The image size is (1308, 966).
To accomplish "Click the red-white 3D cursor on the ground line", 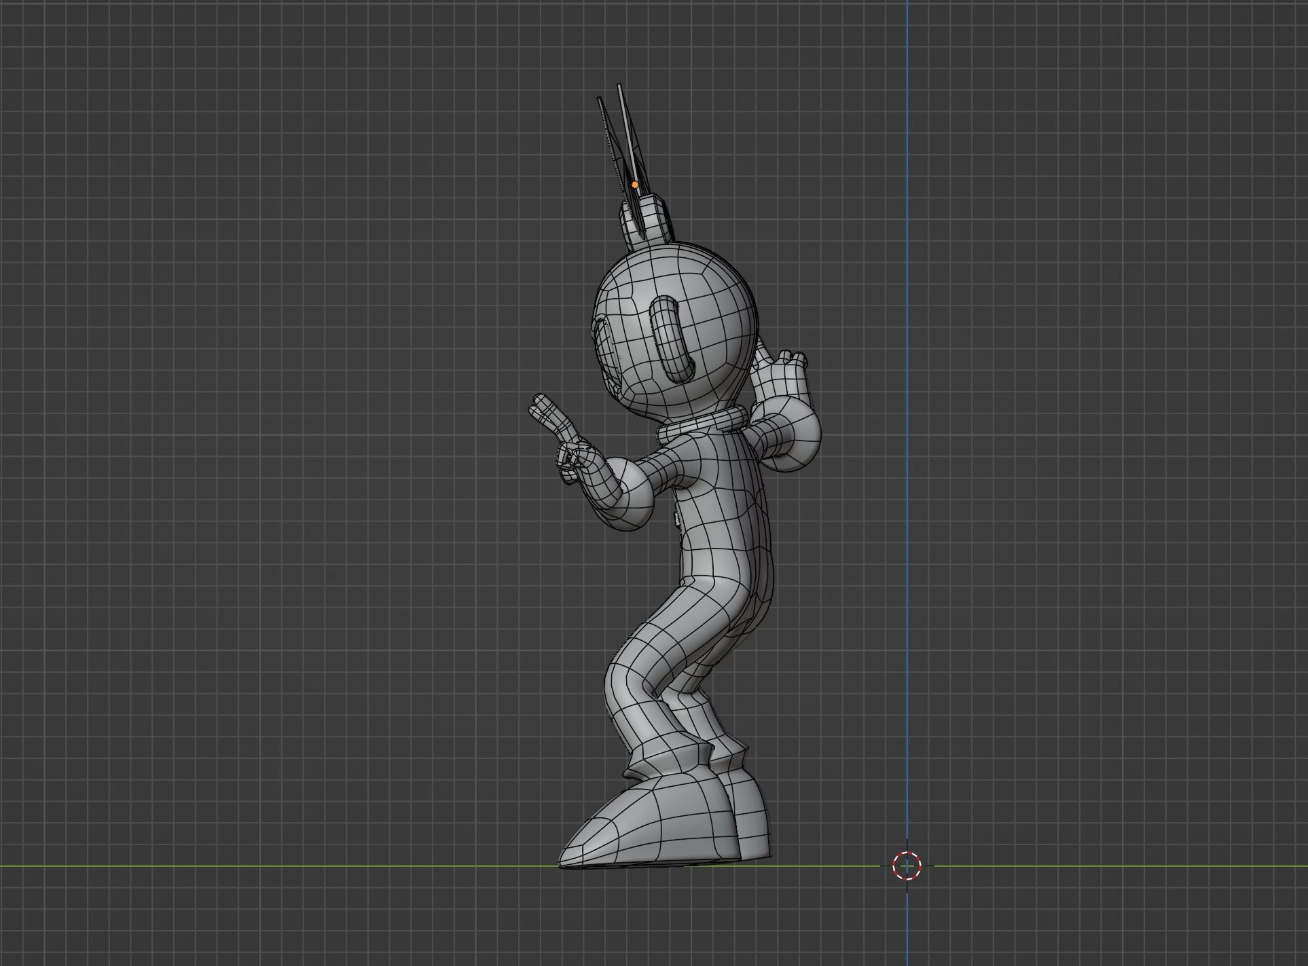I will coord(907,866).
